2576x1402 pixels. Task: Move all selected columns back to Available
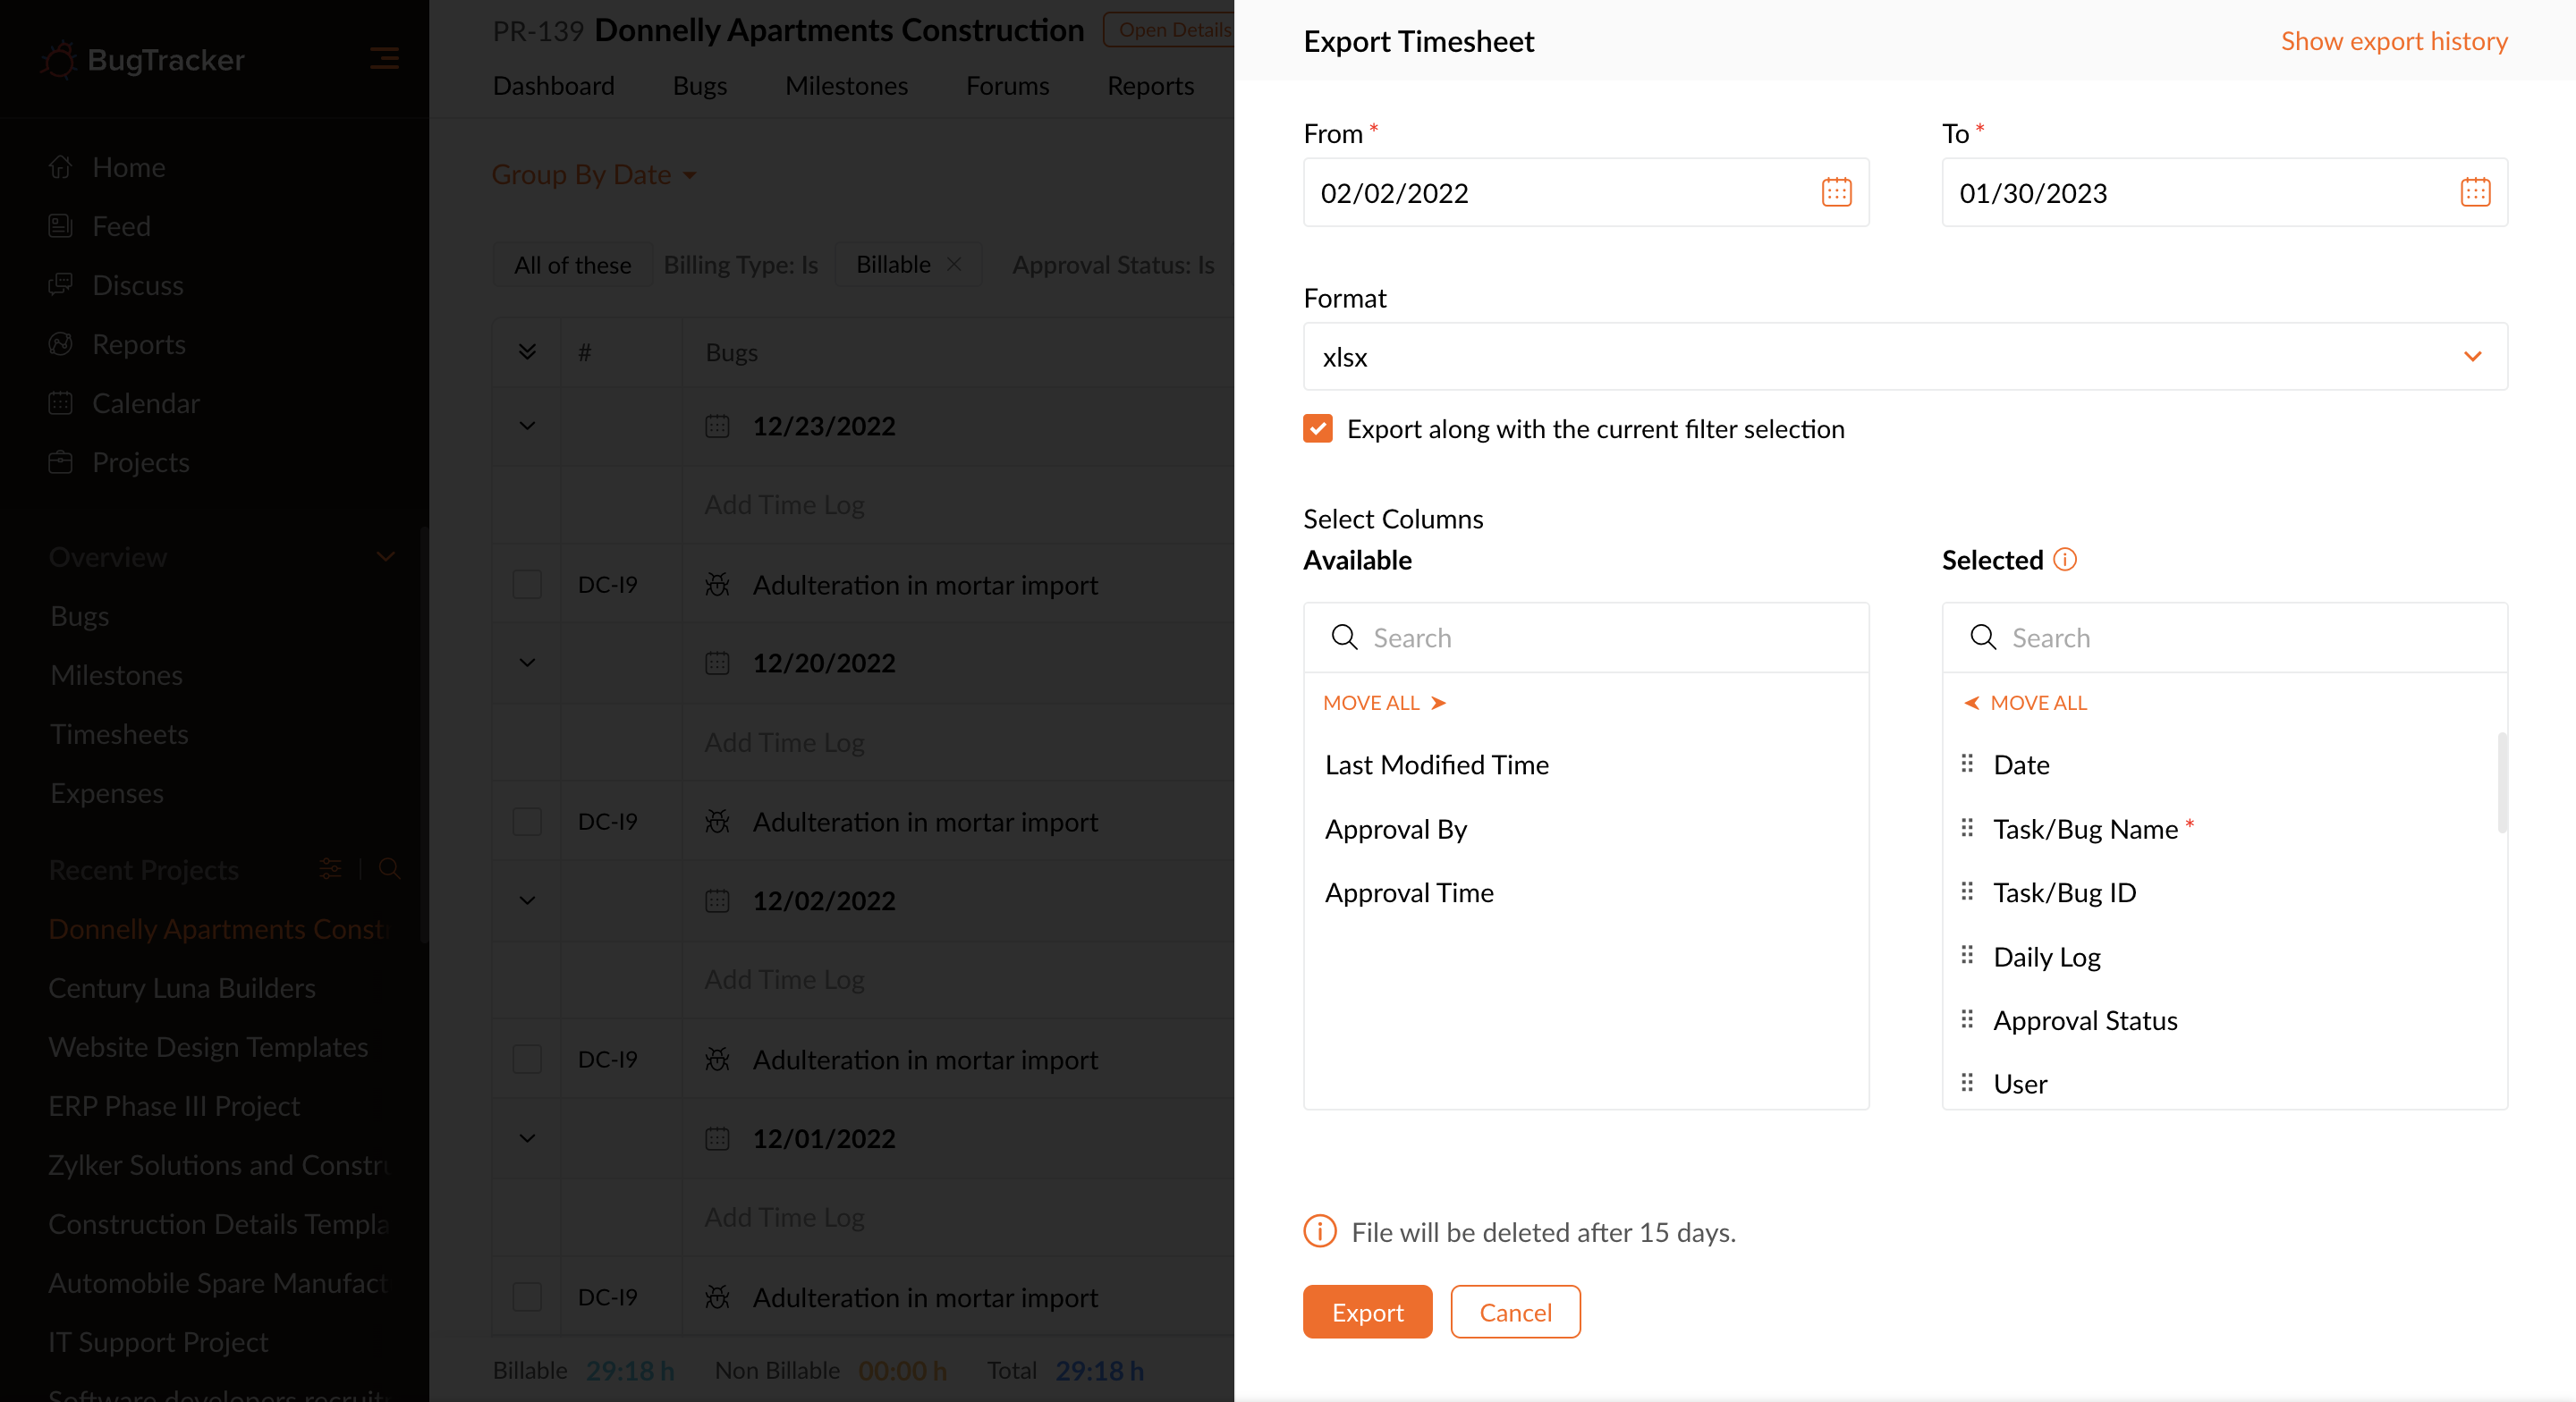tap(2025, 702)
